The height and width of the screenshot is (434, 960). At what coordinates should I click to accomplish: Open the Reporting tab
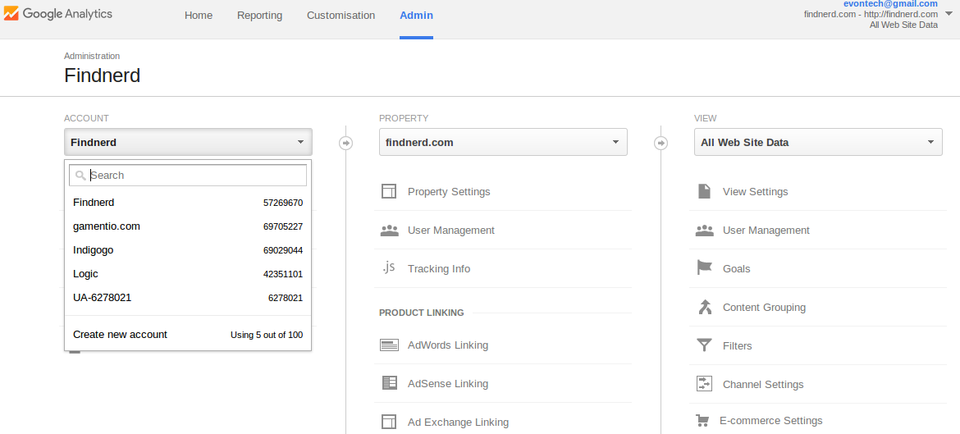[259, 16]
